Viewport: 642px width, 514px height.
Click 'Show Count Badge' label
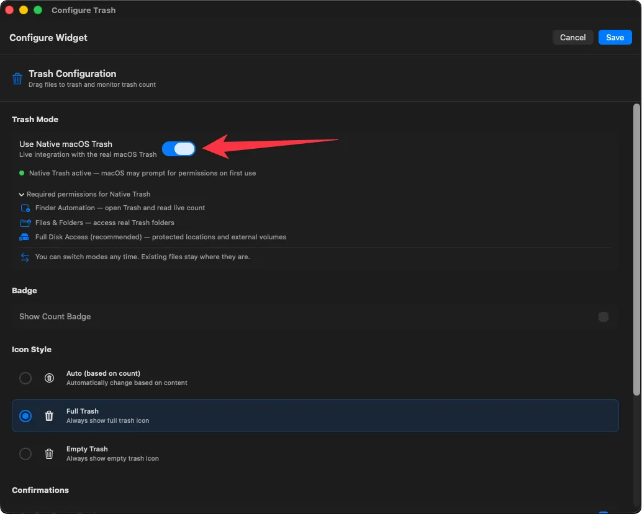(55, 316)
